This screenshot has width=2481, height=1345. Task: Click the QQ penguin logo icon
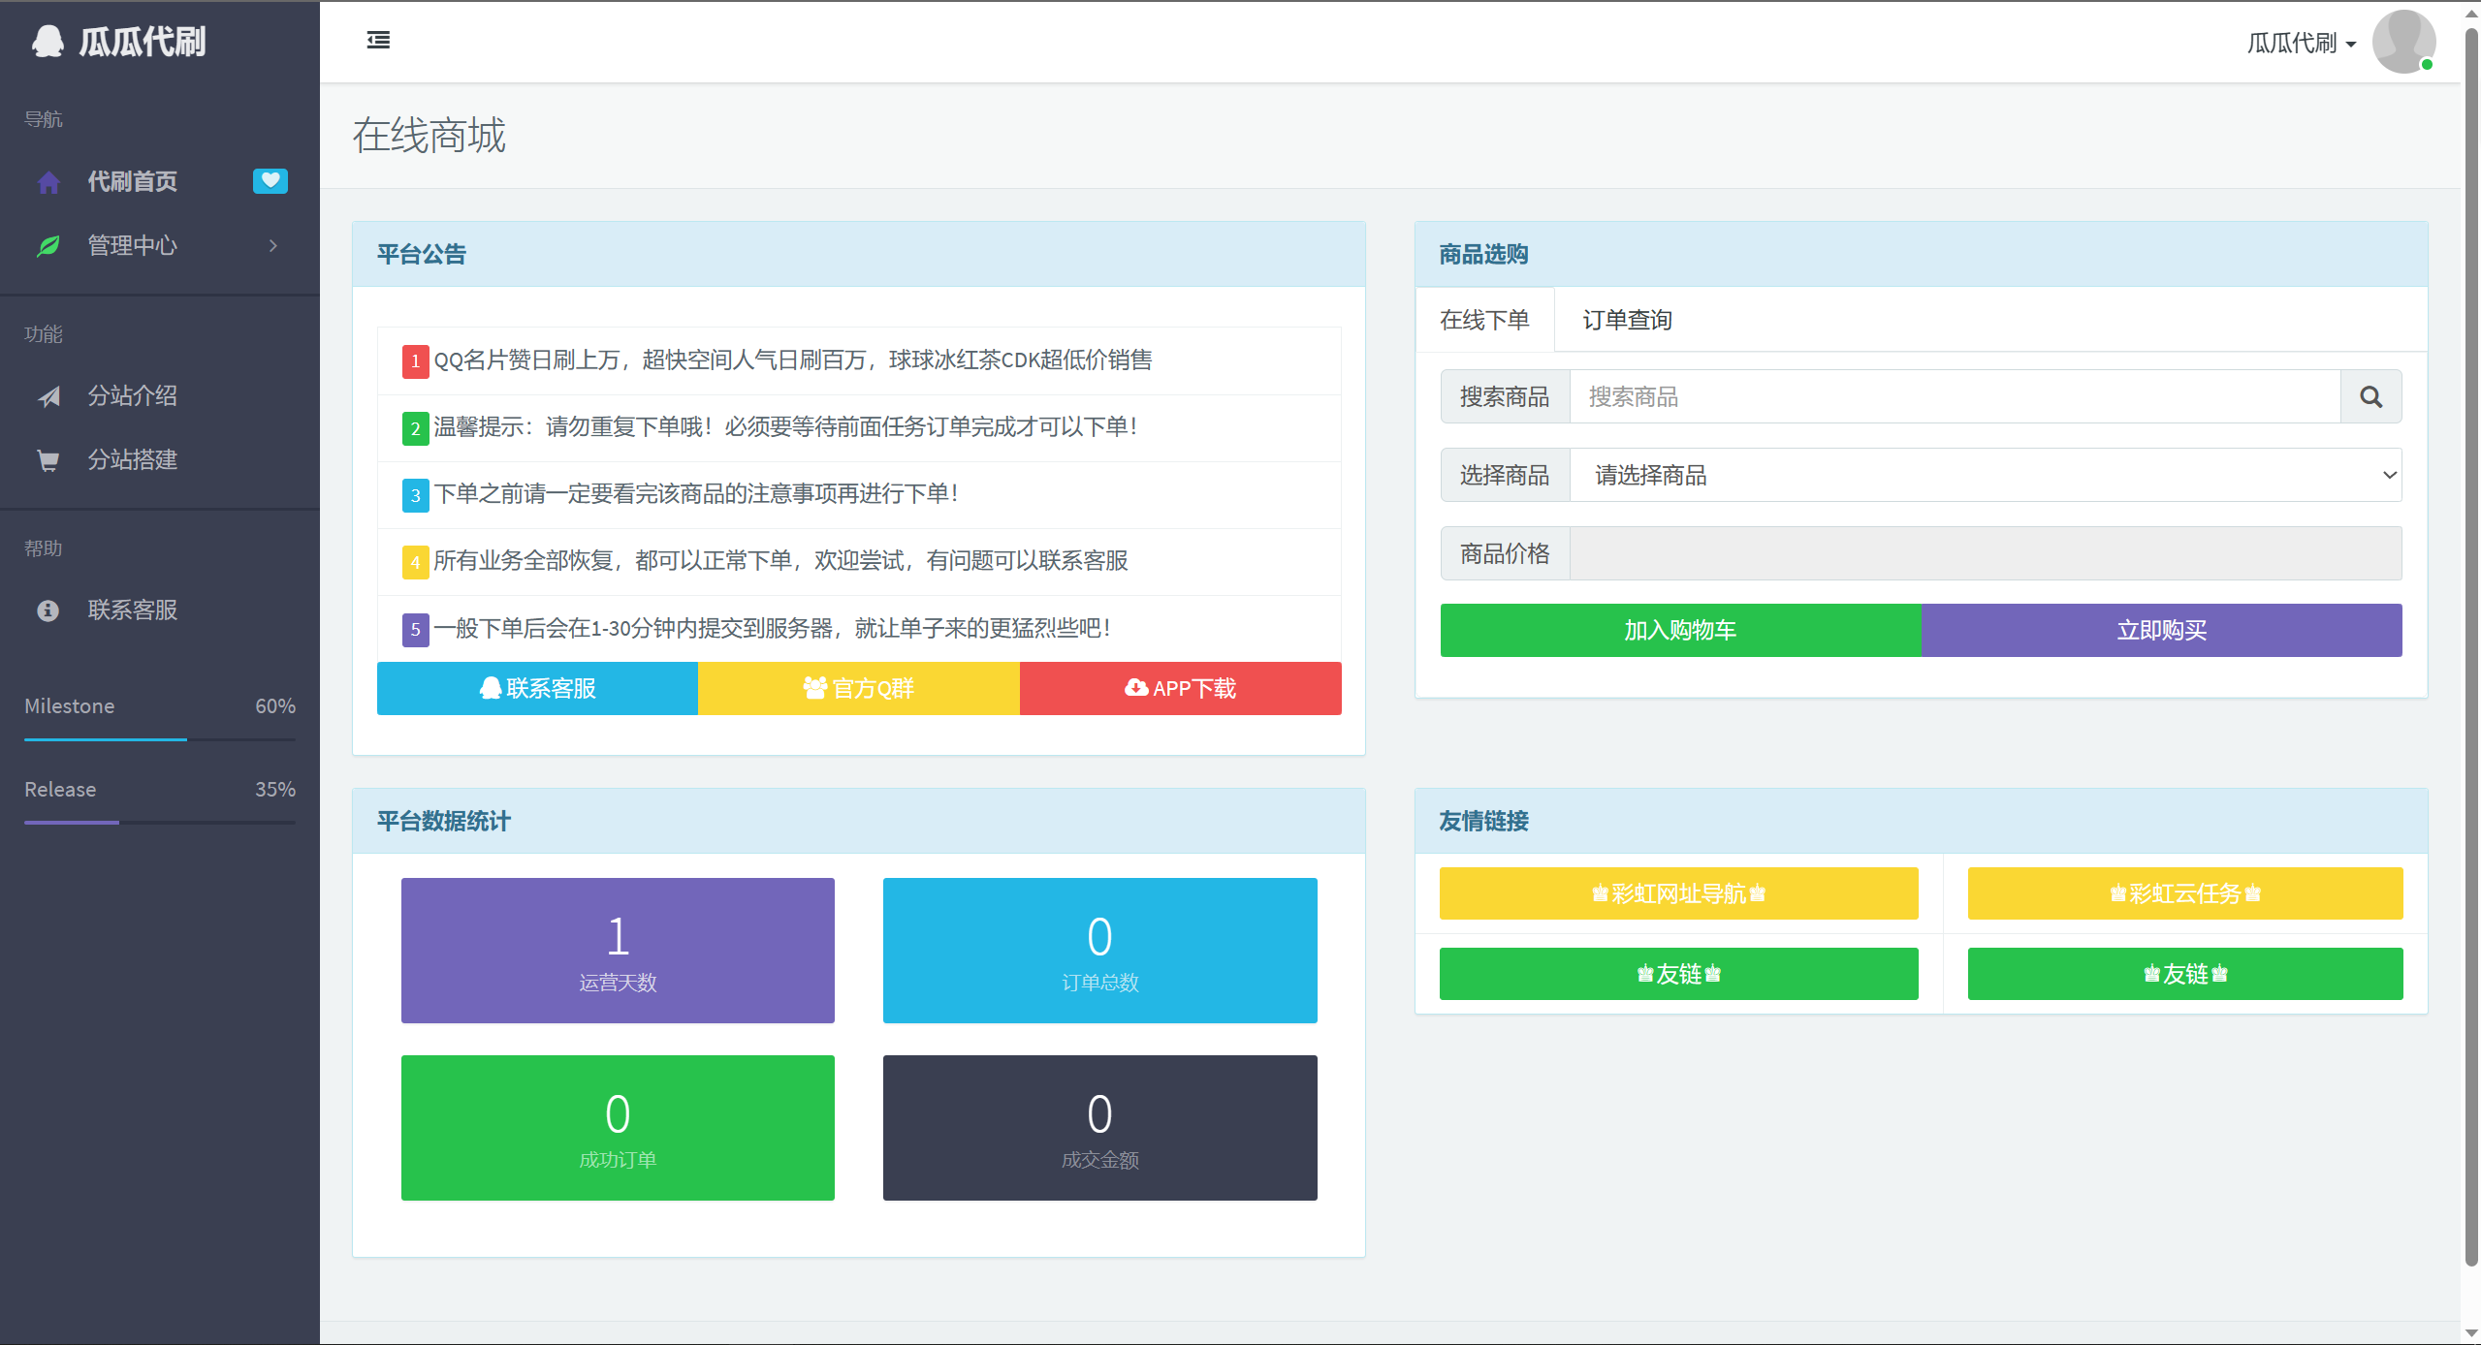48,41
